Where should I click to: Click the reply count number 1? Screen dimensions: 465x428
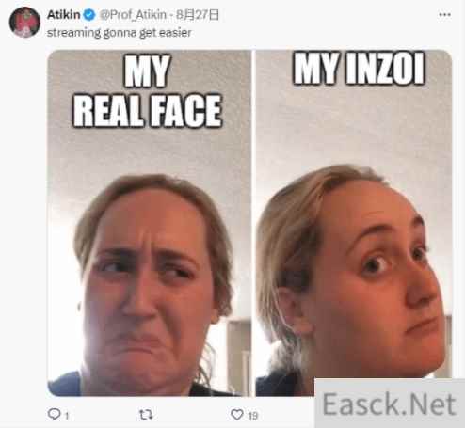pos(67,416)
